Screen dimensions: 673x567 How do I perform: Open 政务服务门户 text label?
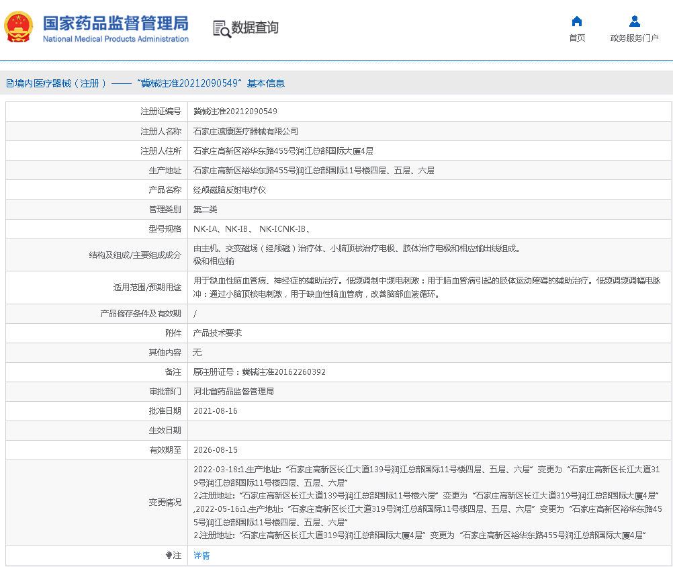coord(634,38)
